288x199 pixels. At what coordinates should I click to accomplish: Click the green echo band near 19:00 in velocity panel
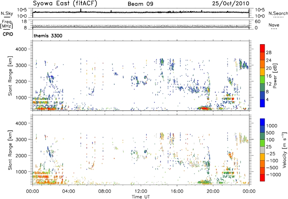(x=204, y=182)
